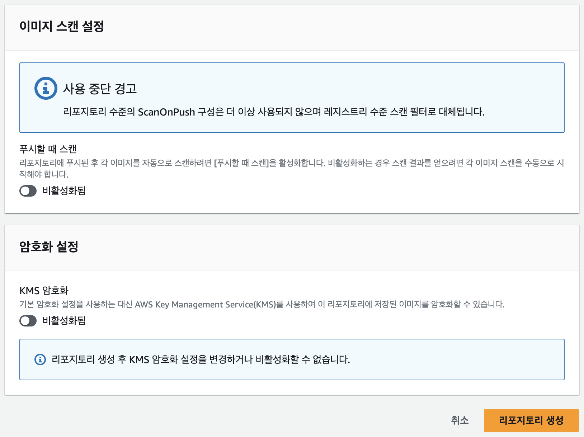Viewport: 584px width, 437px height.
Task: Toggle scan-on-push from 비활성화됨 state
Action: coord(28,192)
